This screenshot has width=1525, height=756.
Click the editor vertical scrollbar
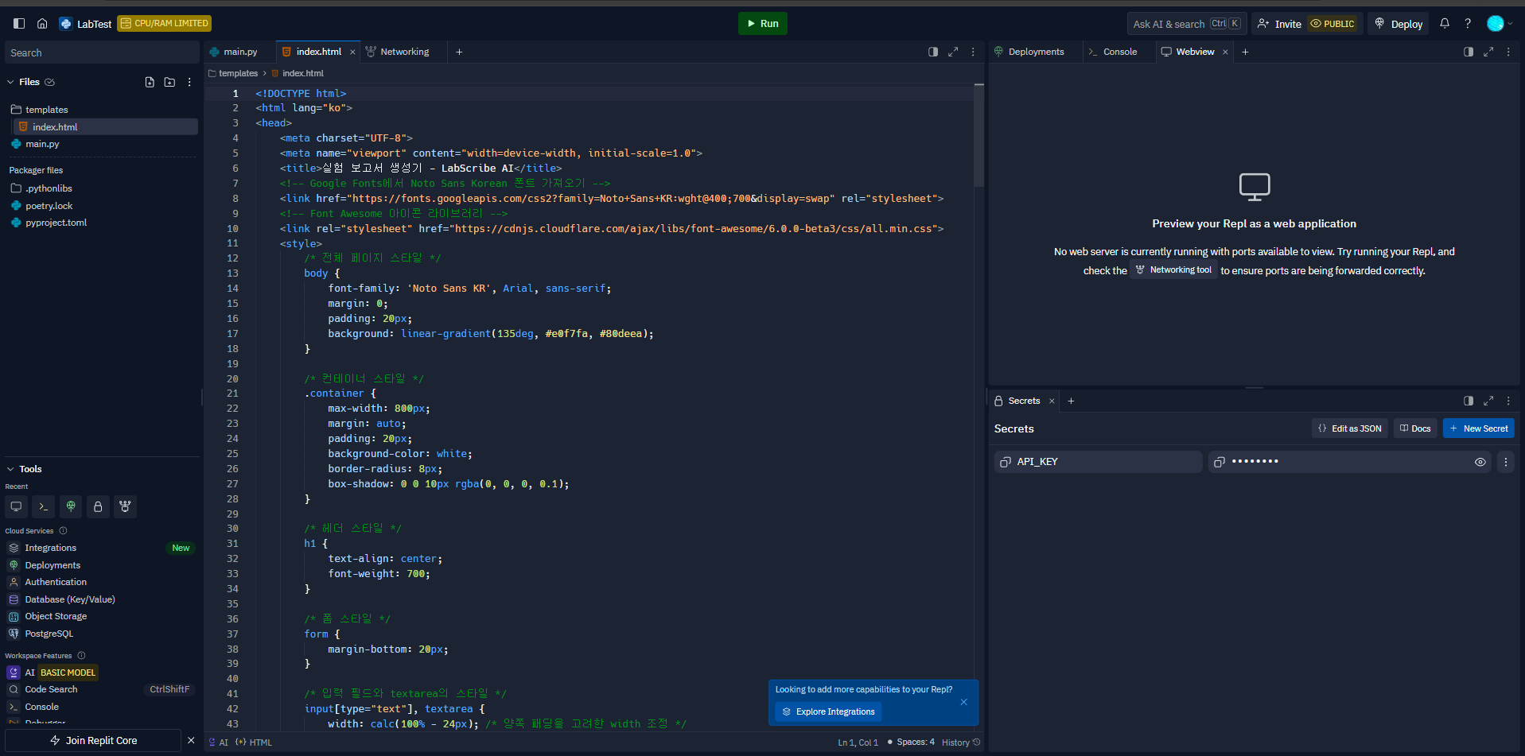click(x=978, y=135)
